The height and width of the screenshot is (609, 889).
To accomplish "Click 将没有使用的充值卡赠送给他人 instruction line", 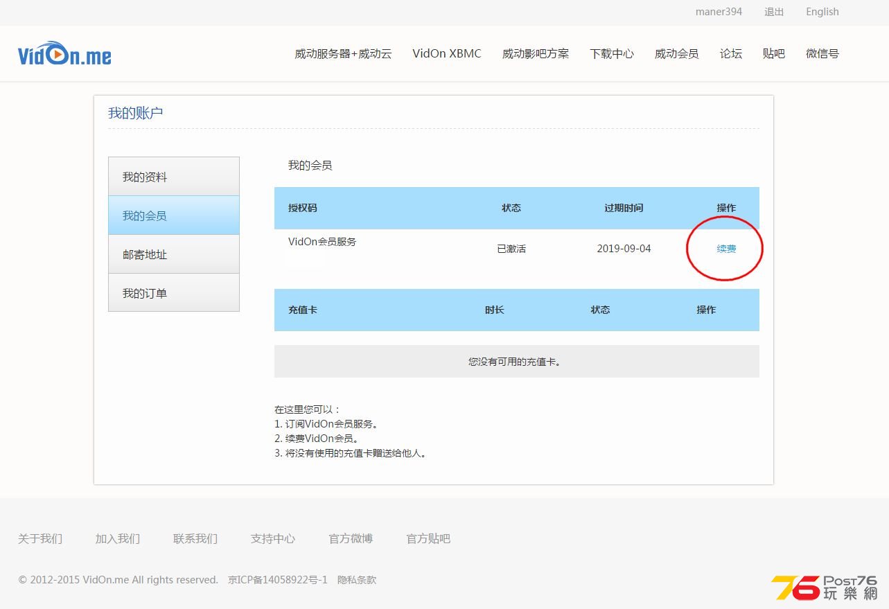I will [x=350, y=453].
